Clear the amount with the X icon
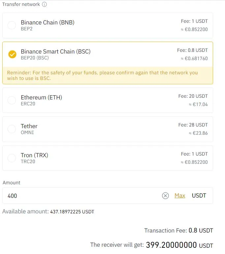This screenshot has height=254, width=225. click(x=165, y=196)
